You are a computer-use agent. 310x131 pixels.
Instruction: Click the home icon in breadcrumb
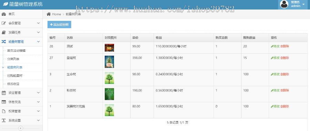coord(49,14)
